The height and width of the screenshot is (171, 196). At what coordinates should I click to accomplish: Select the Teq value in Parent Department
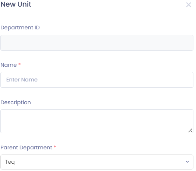(x=10, y=162)
